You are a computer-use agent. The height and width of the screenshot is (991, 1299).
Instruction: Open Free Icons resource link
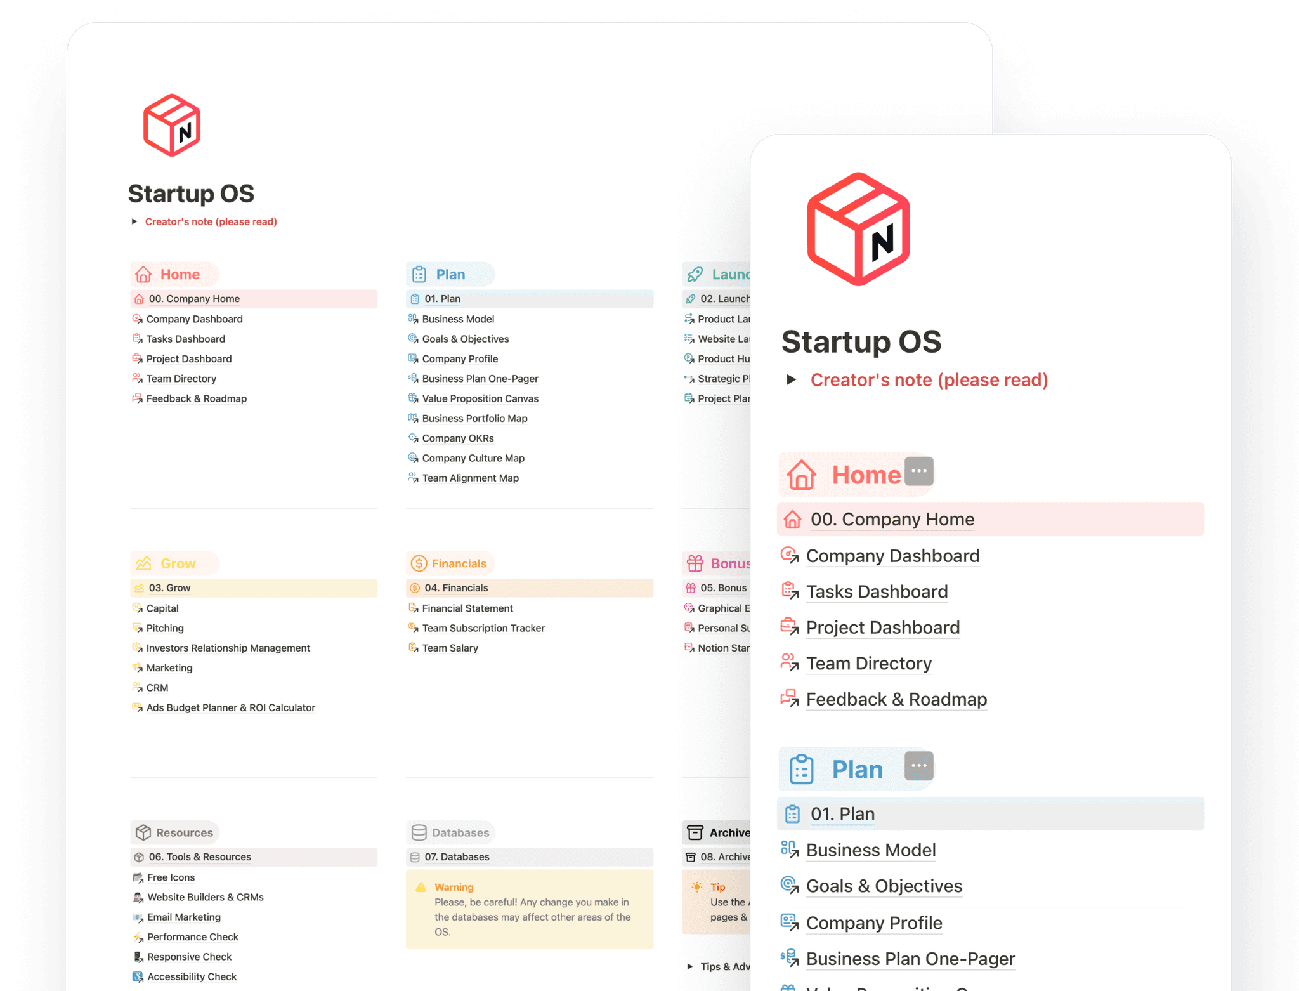coord(171,877)
